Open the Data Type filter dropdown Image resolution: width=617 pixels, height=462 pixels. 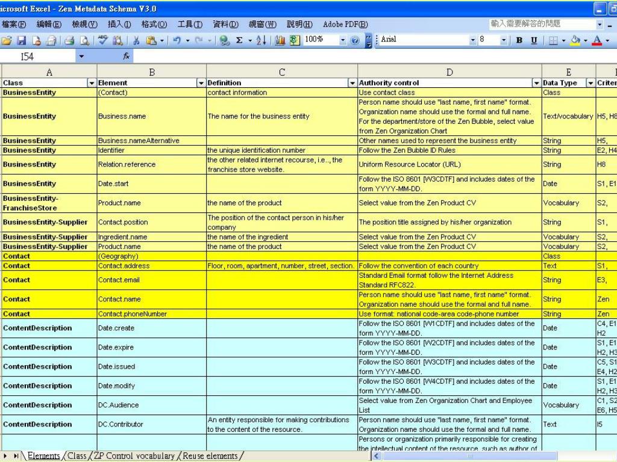pyautogui.click(x=590, y=83)
